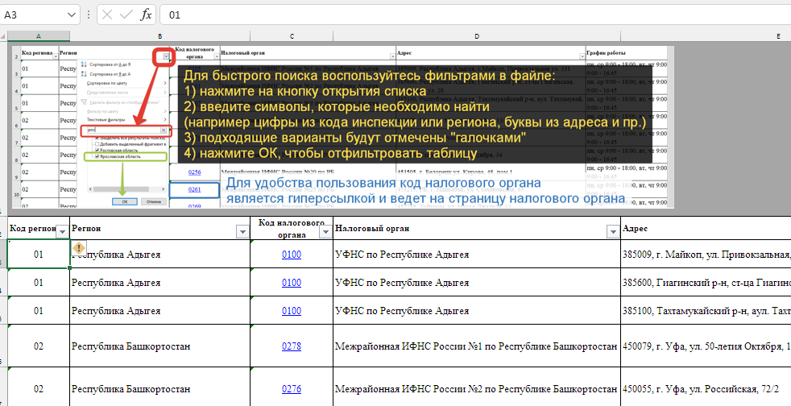Open the error warning indicator beside cell A3
791x406 pixels.
point(79,247)
